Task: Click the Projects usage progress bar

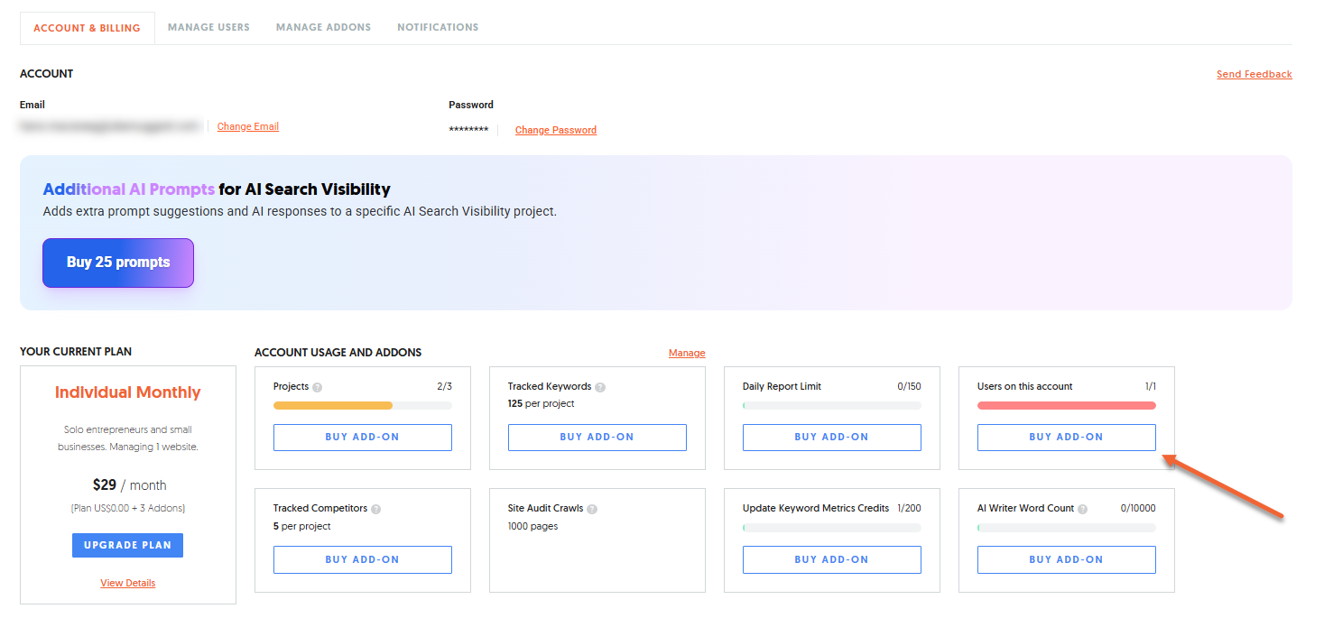Action: tap(363, 405)
